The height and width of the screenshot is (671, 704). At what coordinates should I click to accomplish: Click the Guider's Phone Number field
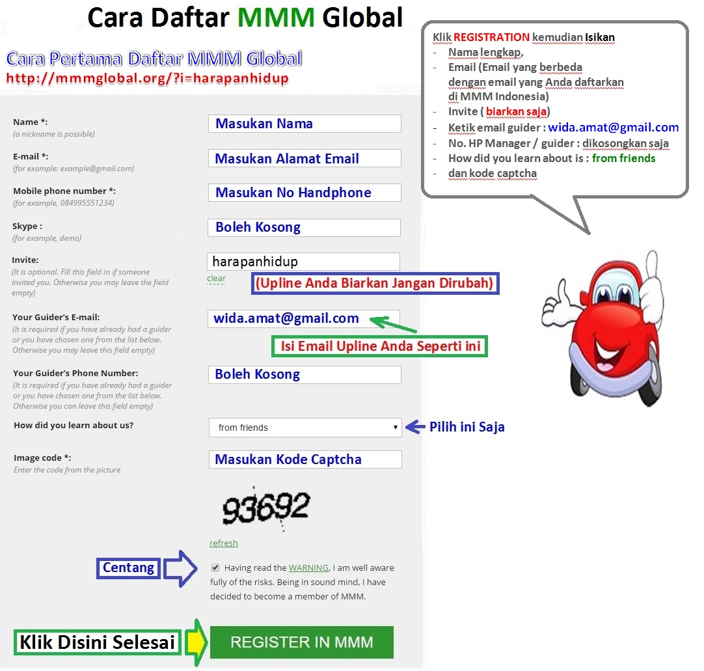304,374
